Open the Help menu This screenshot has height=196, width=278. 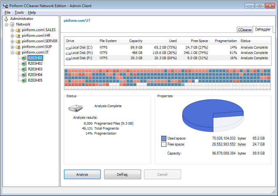pyautogui.click(x=32, y=12)
